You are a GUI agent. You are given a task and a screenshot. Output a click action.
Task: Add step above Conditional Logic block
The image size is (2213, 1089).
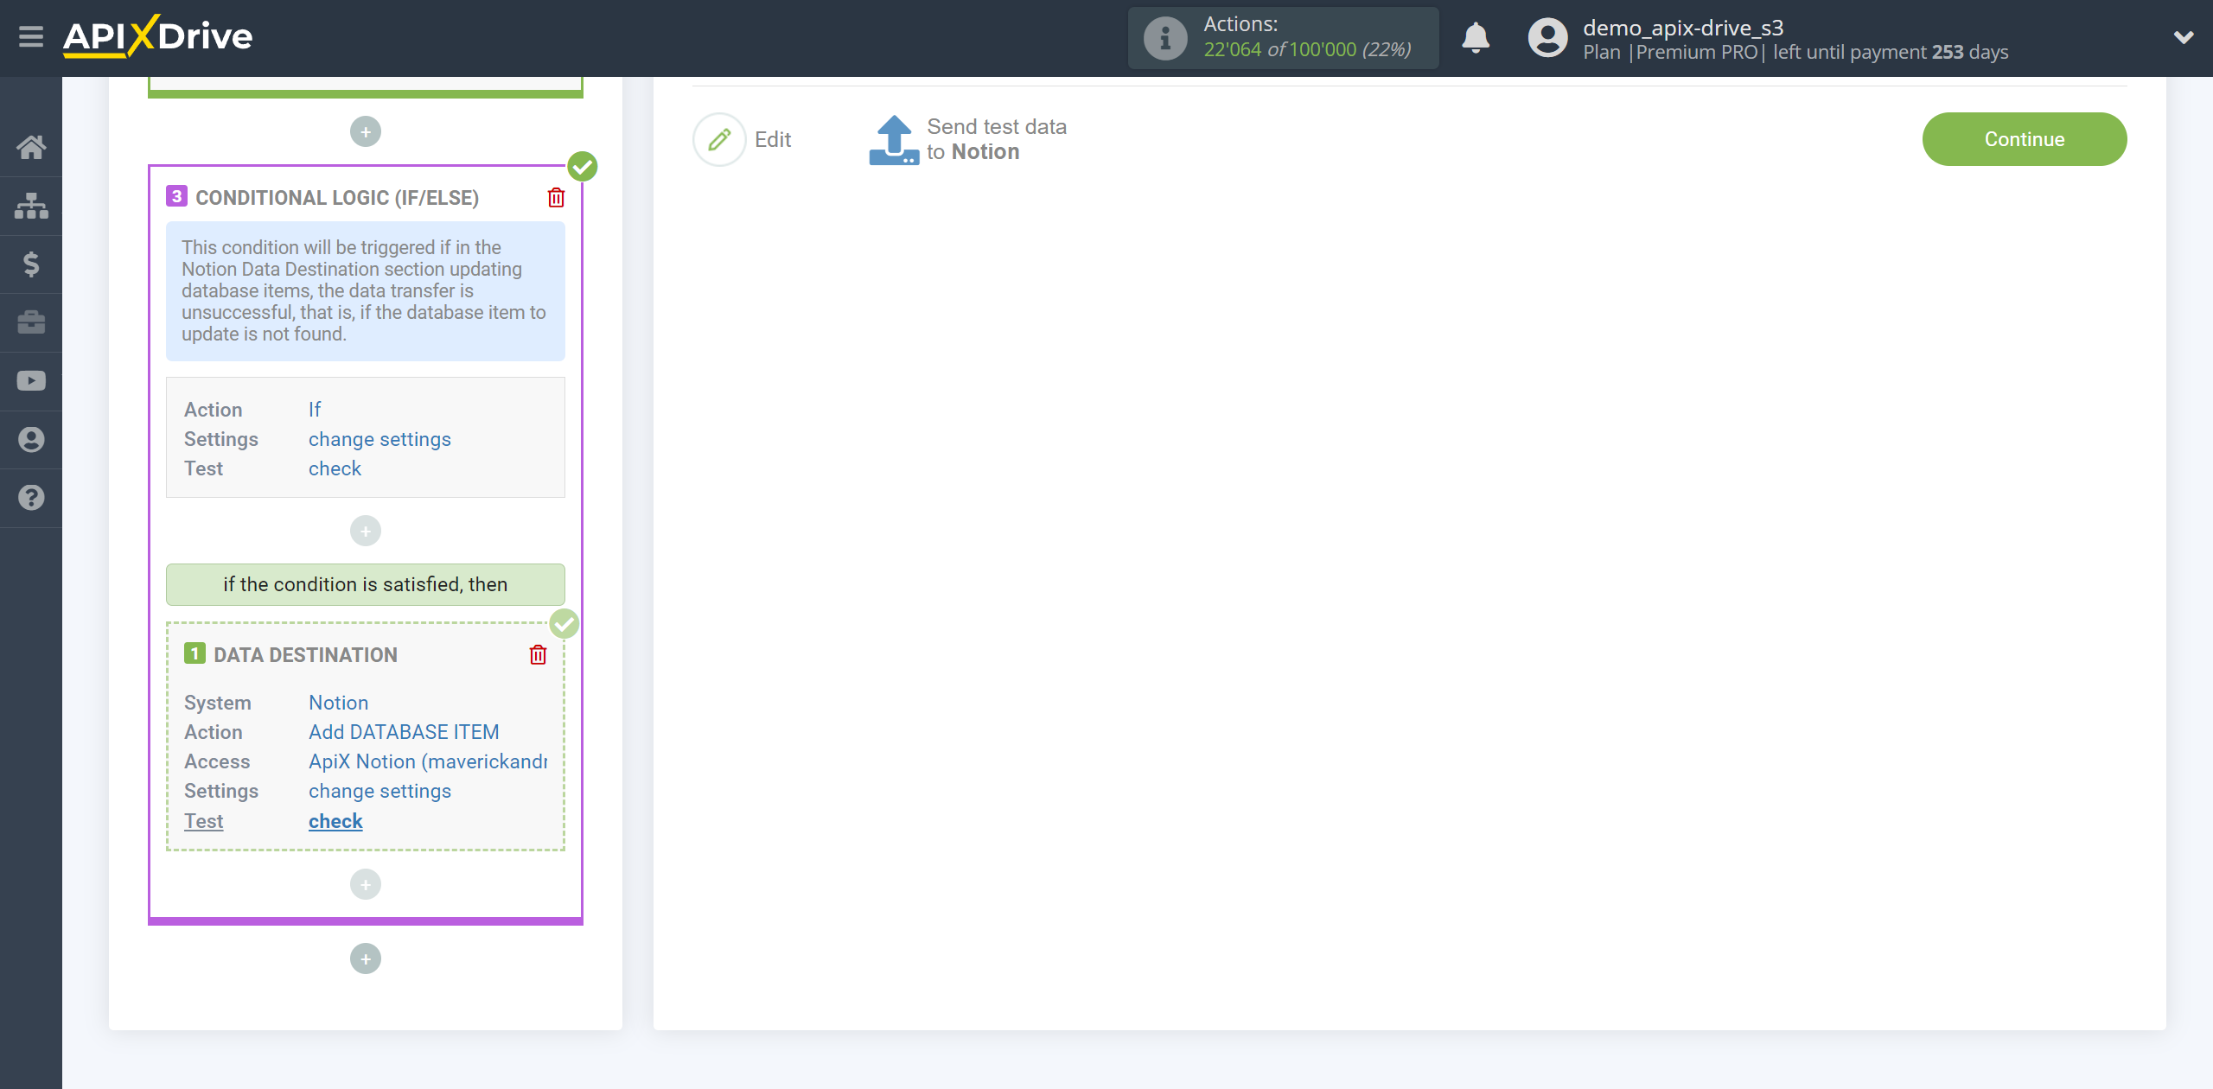pyautogui.click(x=366, y=131)
